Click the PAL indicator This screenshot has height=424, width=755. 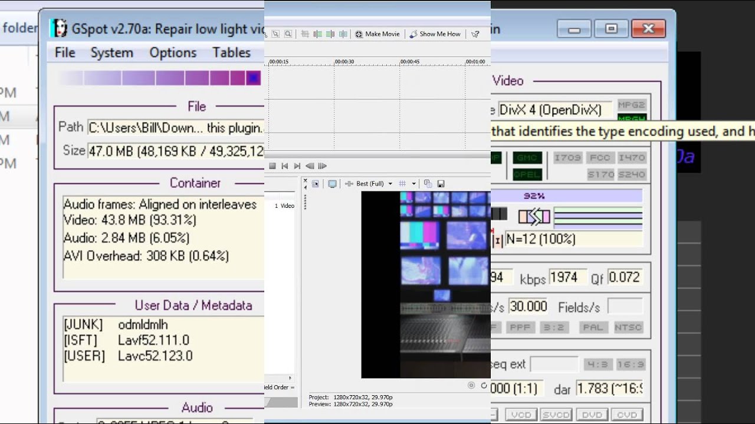point(593,327)
